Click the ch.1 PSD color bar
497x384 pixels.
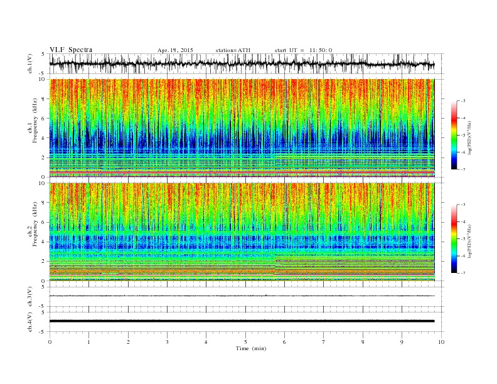click(x=454, y=136)
